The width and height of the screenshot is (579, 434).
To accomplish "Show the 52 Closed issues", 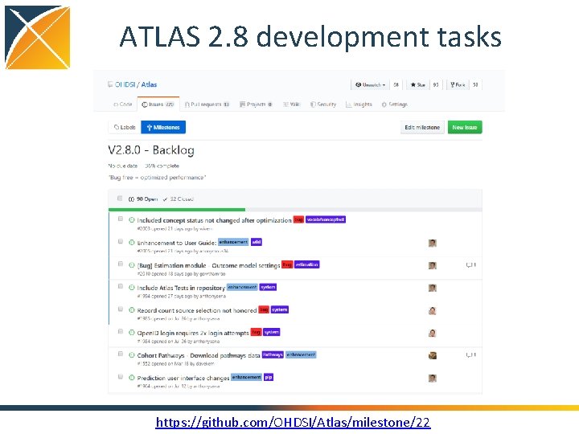I will [179, 199].
